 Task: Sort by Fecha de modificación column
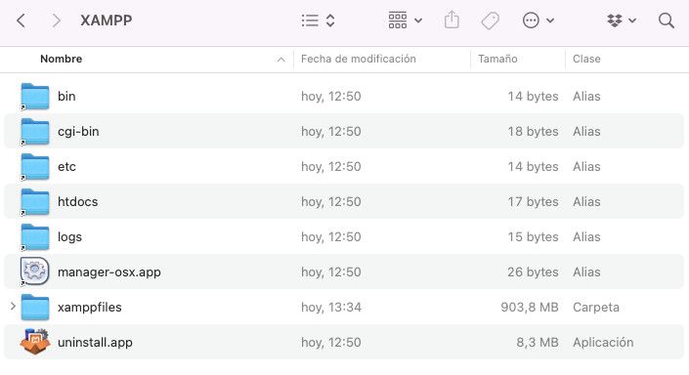pyautogui.click(x=358, y=59)
